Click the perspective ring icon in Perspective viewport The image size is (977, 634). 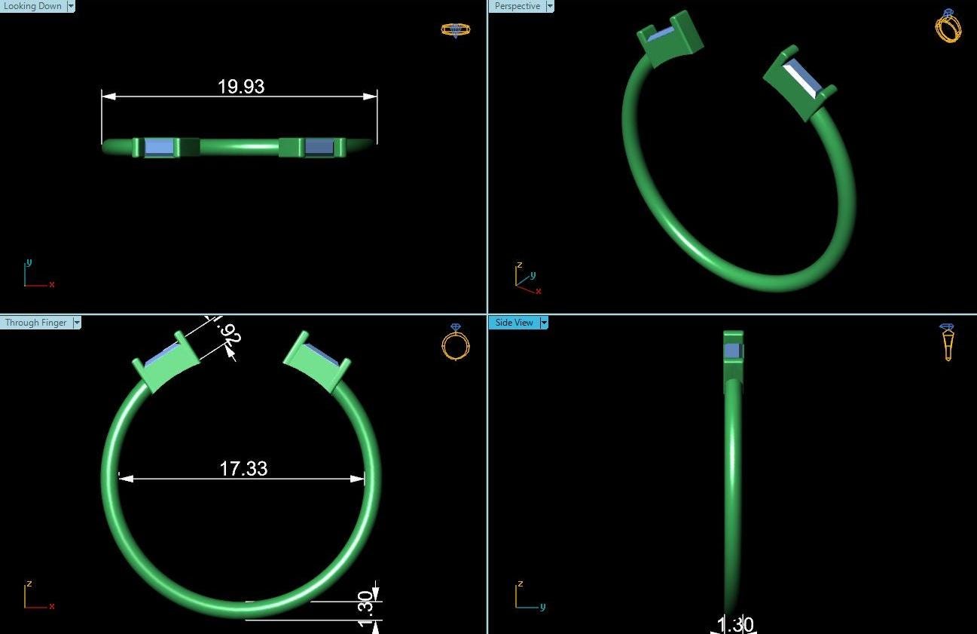(x=948, y=26)
